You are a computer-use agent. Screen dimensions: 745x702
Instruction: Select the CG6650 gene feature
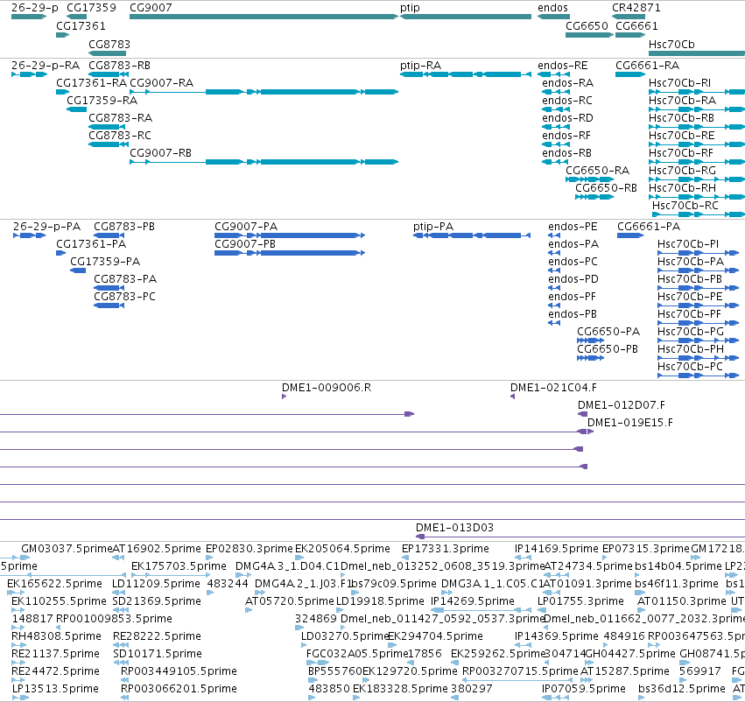589,35
